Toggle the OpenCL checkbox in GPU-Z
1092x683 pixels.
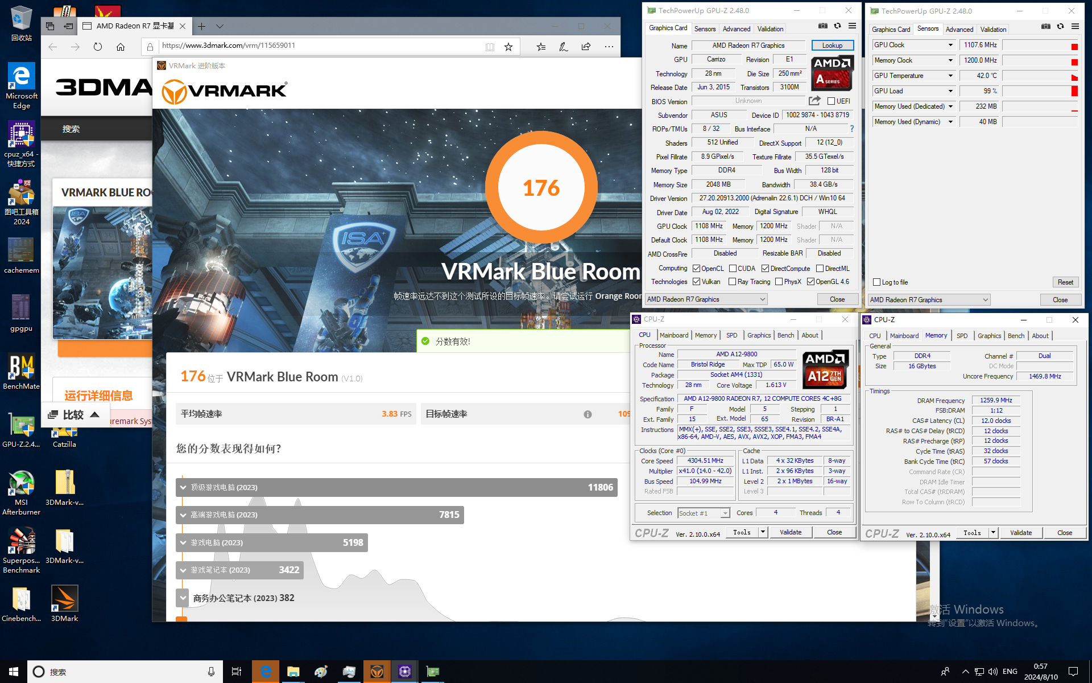pyautogui.click(x=696, y=269)
